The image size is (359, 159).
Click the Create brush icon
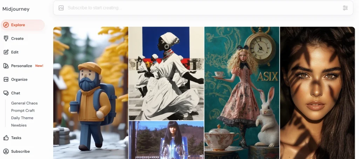(6, 39)
